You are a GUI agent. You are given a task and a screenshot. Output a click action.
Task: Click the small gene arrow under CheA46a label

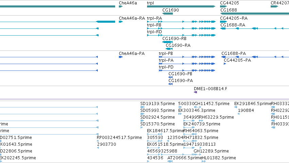tap(121, 6)
